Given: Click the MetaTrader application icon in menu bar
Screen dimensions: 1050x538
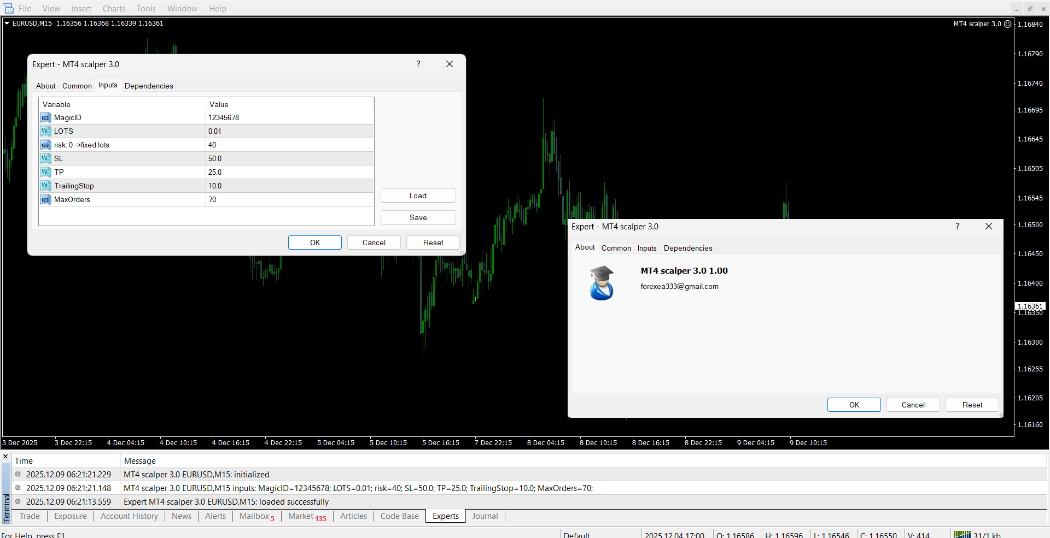Looking at the screenshot, I should (x=8, y=8).
